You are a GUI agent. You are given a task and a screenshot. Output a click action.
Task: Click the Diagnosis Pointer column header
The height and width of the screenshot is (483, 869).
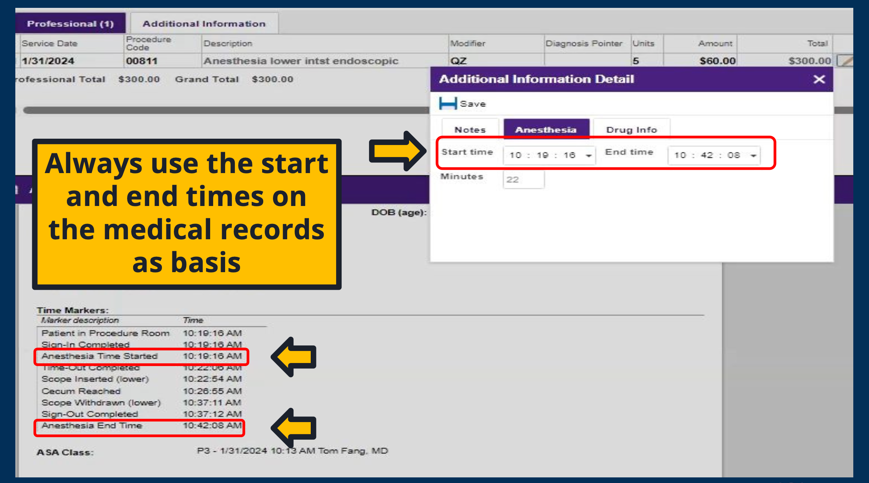click(x=584, y=43)
